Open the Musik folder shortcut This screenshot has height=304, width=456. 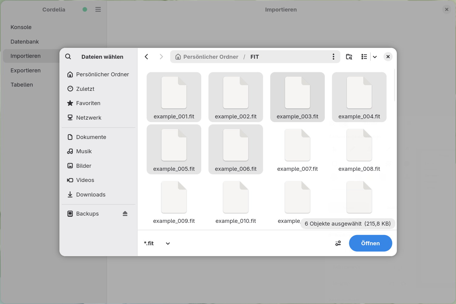pos(99,151)
